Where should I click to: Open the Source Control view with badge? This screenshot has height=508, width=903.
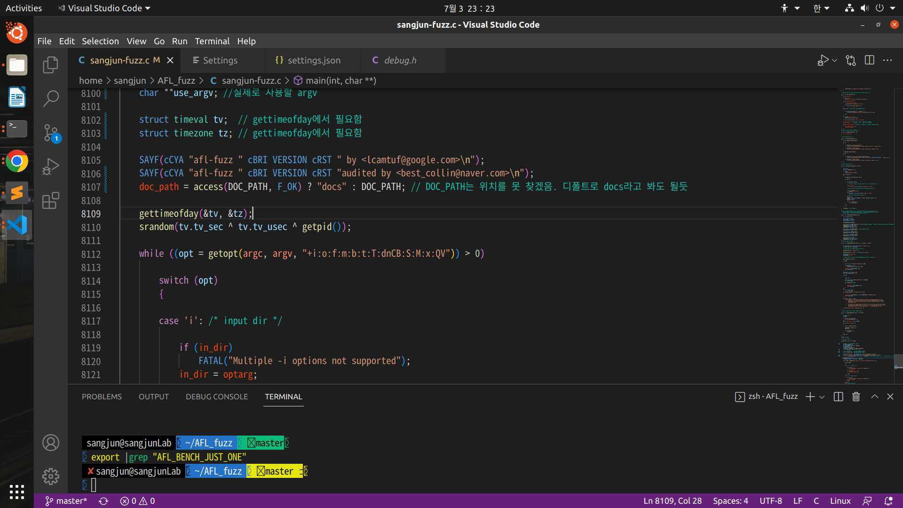click(x=50, y=133)
